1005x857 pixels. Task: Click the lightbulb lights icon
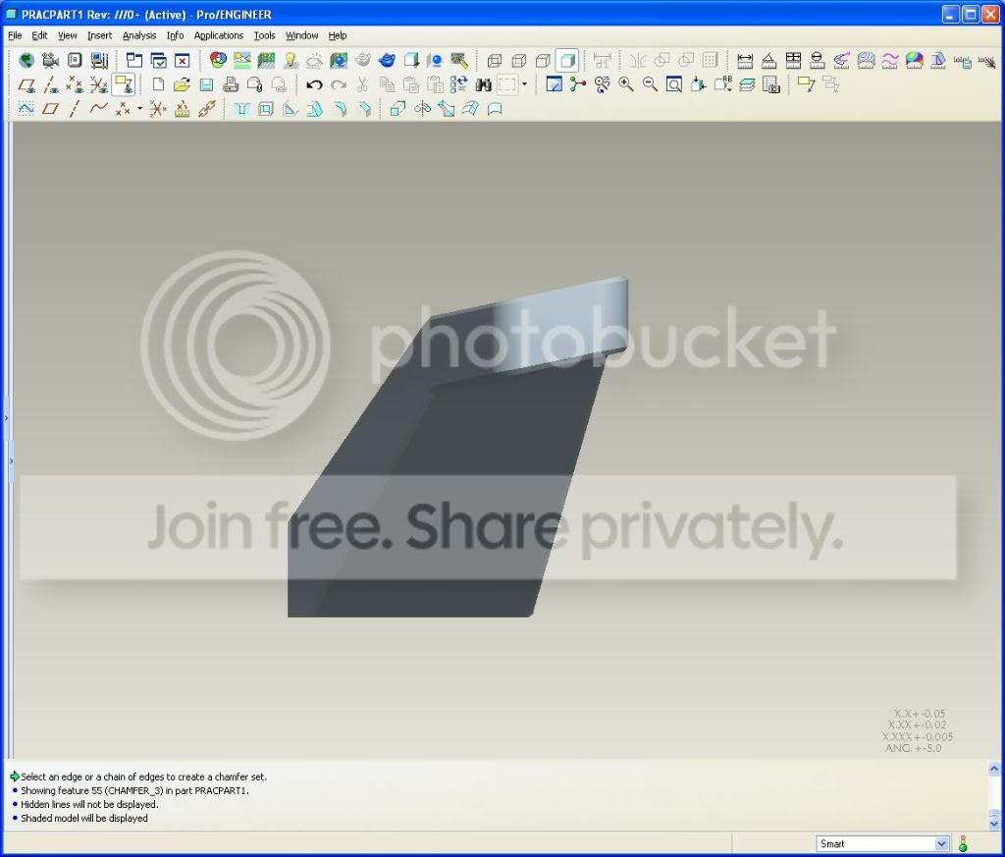[x=291, y=61]
